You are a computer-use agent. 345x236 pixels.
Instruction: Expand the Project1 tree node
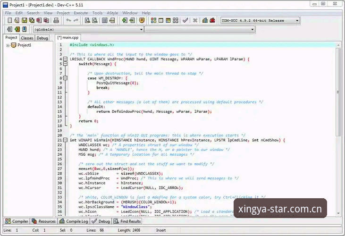8,45
